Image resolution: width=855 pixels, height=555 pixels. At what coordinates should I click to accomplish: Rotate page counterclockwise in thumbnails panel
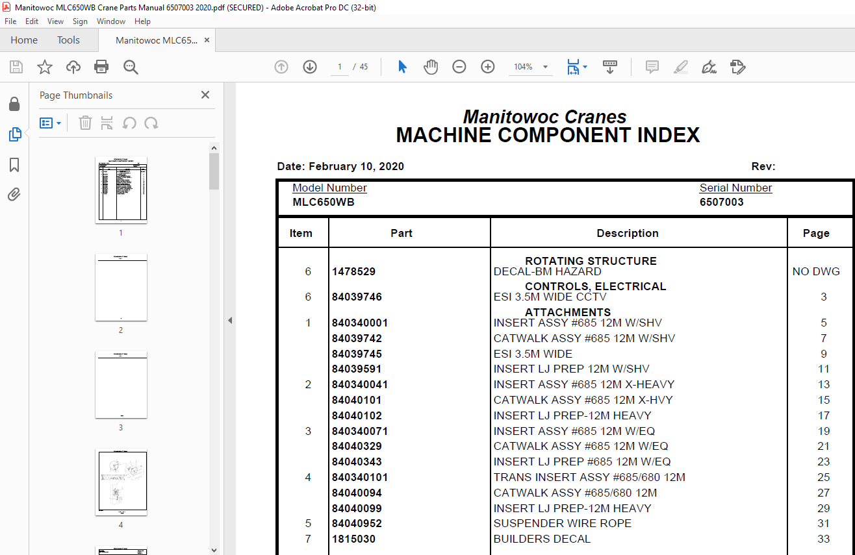[x=129, y=123]
